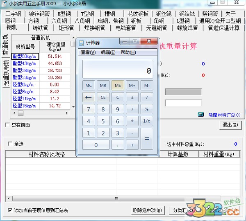246x221 pixels.
Task: Click the MS memory store key
Action: coord(118,86)
